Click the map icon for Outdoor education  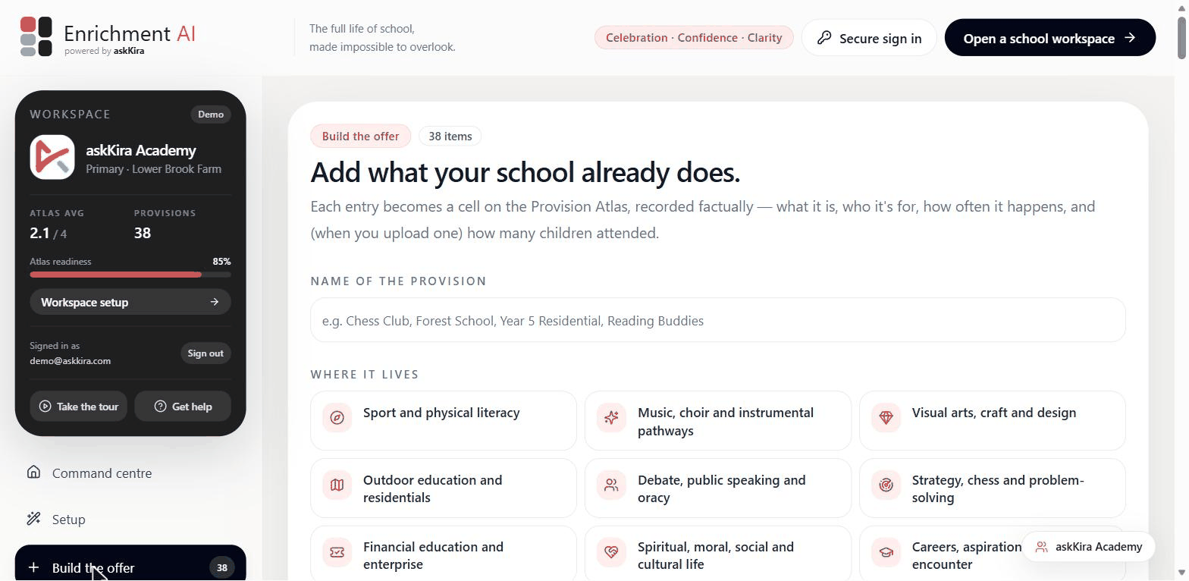coord(337,485)
